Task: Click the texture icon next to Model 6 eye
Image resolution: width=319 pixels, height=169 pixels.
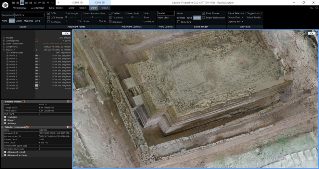Action: (39, 71)
